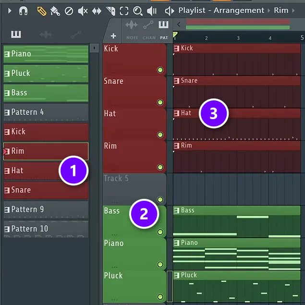Click the picker panel scrollbar handle

click(94, 48)
